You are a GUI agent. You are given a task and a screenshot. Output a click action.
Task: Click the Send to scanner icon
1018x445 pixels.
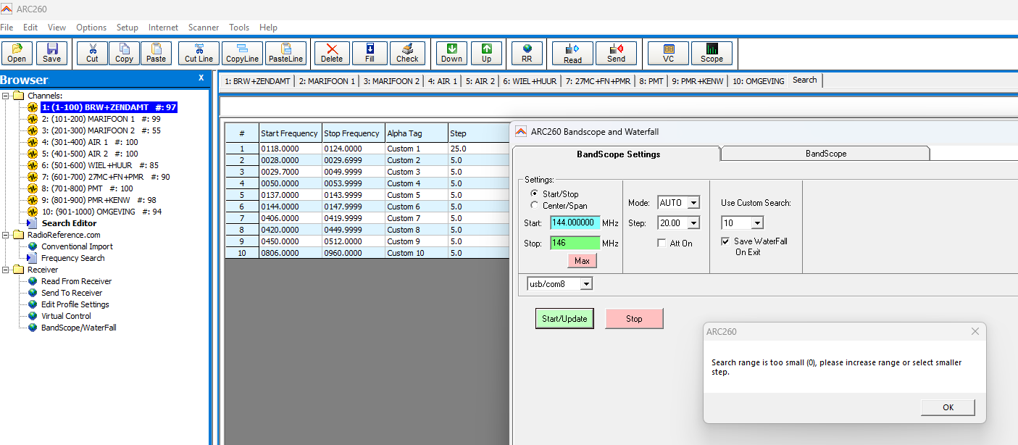point(616,53)
